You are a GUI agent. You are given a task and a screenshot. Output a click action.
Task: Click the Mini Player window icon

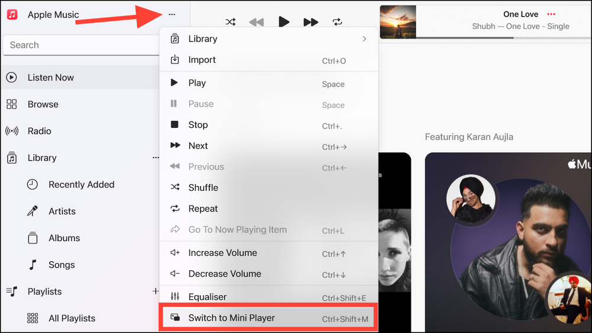coord(175,317)
